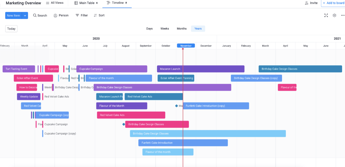Image resolution: width=345 pixels, height=167 pixels.
Task: Click the highlighted November month label
Action: [x=186, y=46]
